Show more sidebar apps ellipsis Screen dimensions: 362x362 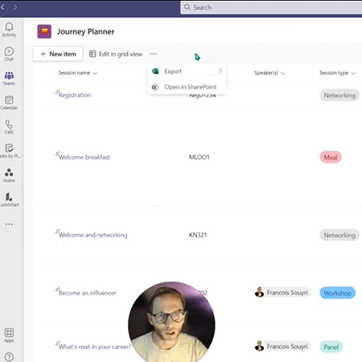9,224
